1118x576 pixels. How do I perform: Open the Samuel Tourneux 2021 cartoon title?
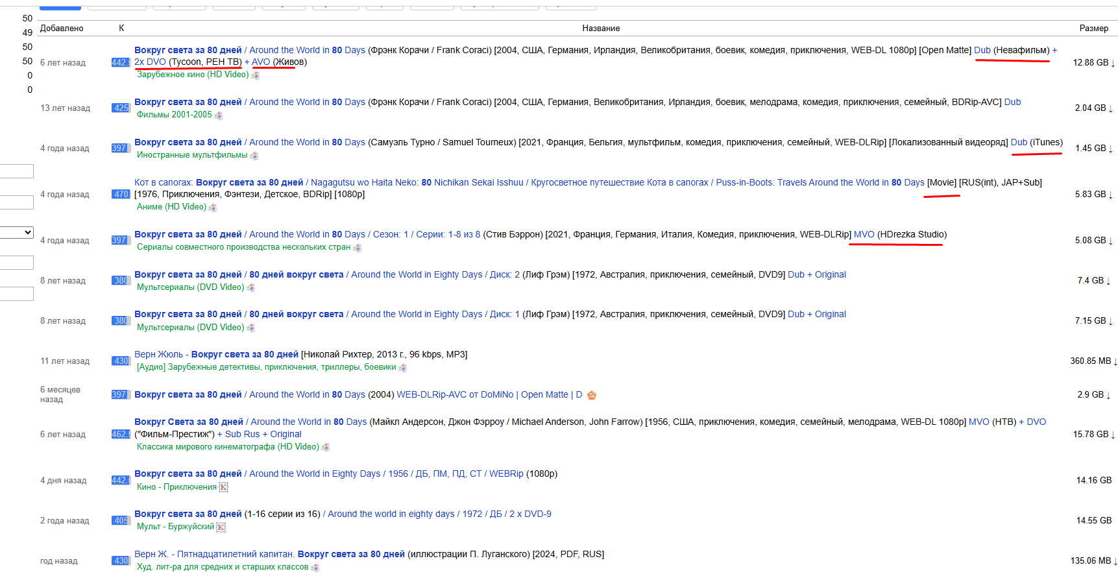598,143
